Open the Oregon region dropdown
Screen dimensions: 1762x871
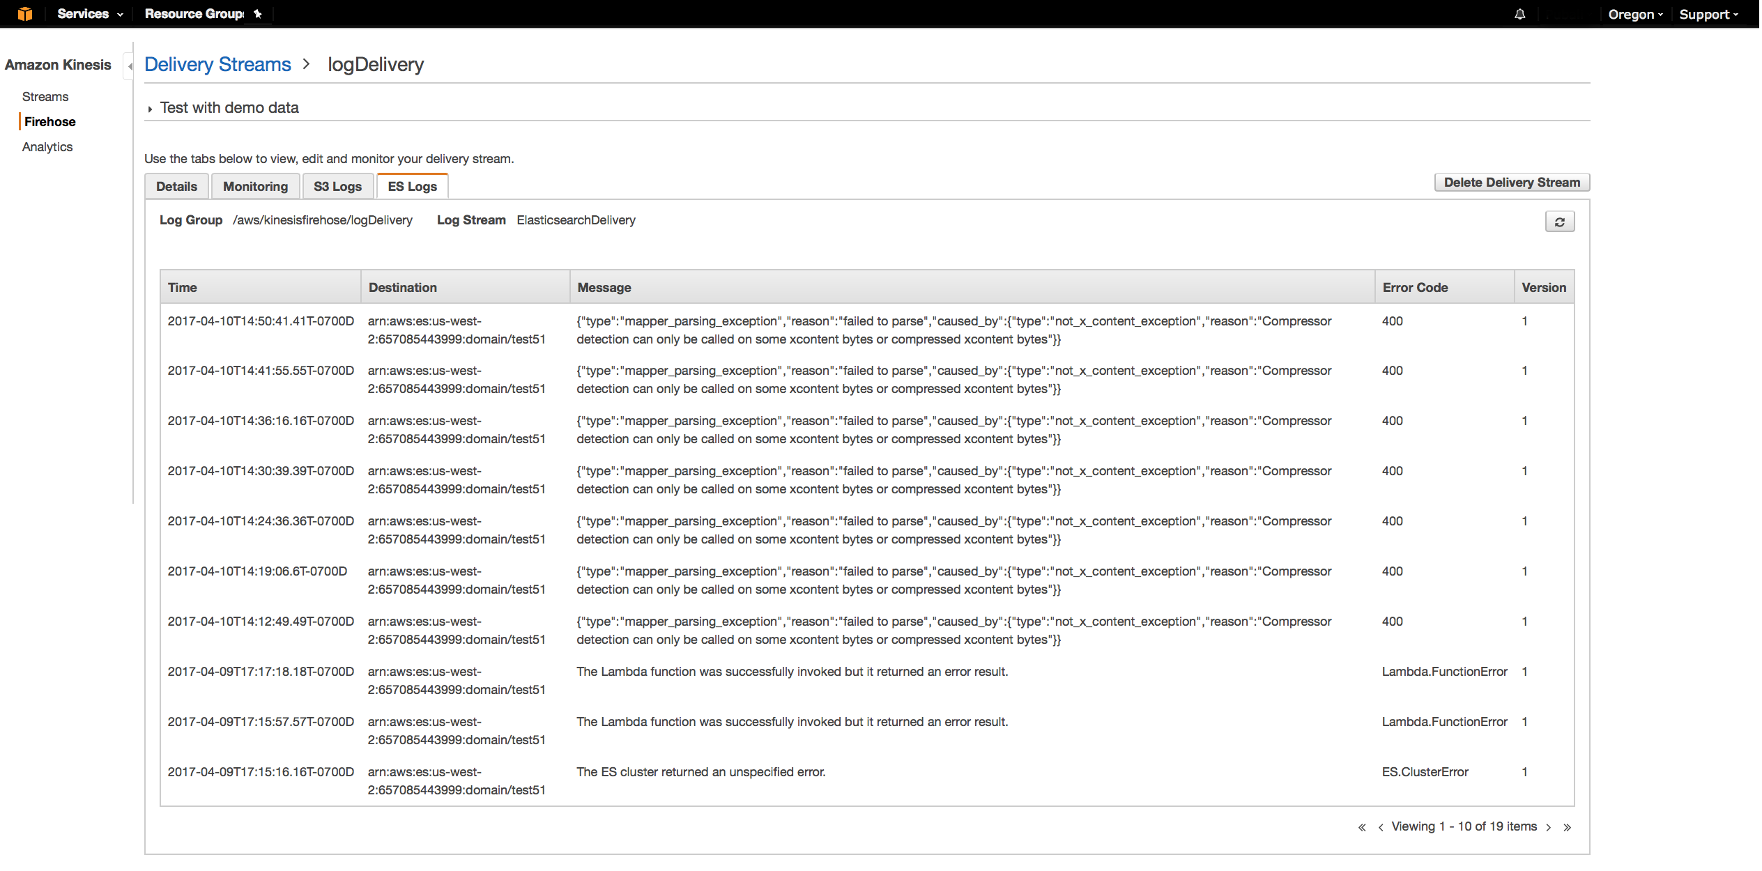(x=1634, y=15)
